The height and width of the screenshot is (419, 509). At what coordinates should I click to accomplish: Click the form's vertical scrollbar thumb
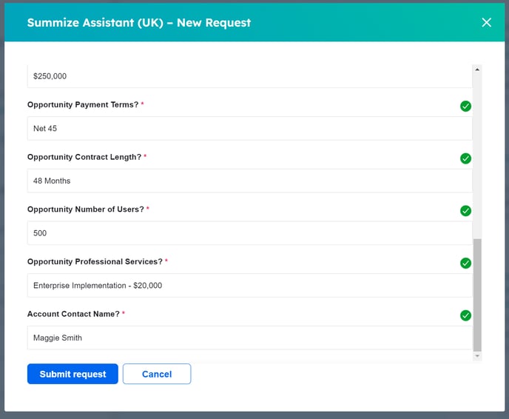[477, 295]
